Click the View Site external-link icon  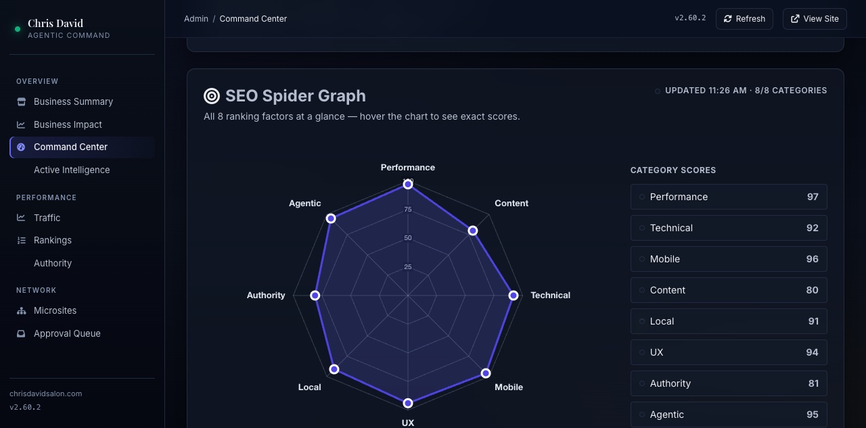[795, 19]
